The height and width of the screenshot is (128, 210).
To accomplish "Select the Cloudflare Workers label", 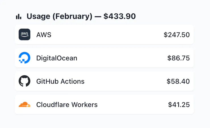I will pyautogui.click(x=67, y=104).
